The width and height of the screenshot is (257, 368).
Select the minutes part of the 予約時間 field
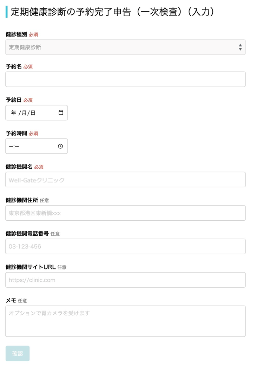tap(17, 146)
